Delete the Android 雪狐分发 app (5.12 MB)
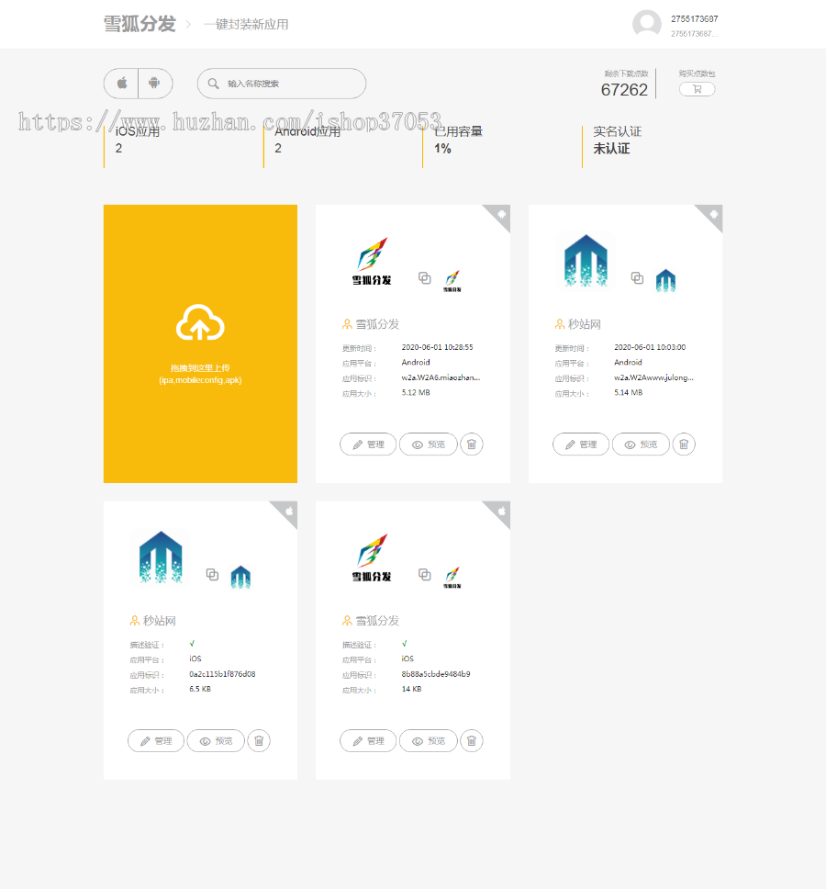This screenshot has height=889, width=826. (471, 444)
